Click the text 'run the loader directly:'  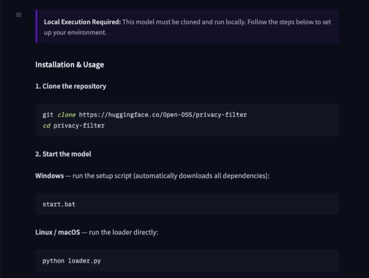coord(123,232)
